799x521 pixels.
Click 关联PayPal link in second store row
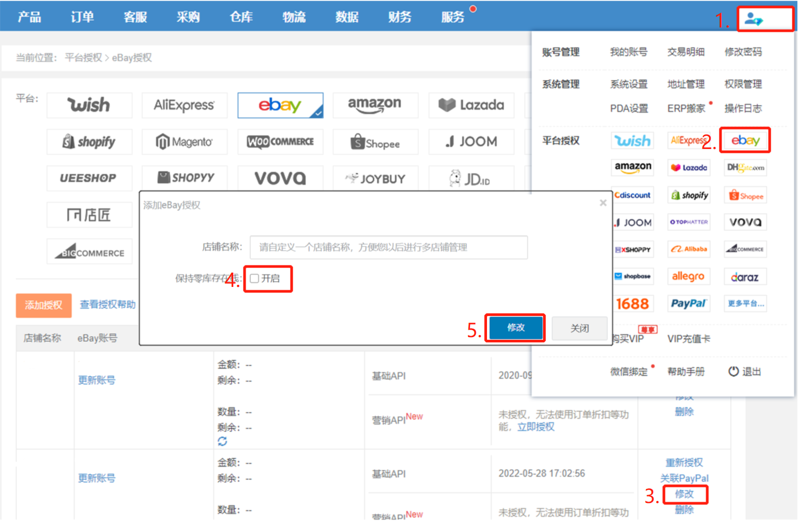tap(684, 478)
